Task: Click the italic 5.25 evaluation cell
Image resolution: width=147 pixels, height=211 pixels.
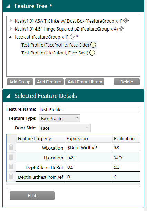Action: 126,157
